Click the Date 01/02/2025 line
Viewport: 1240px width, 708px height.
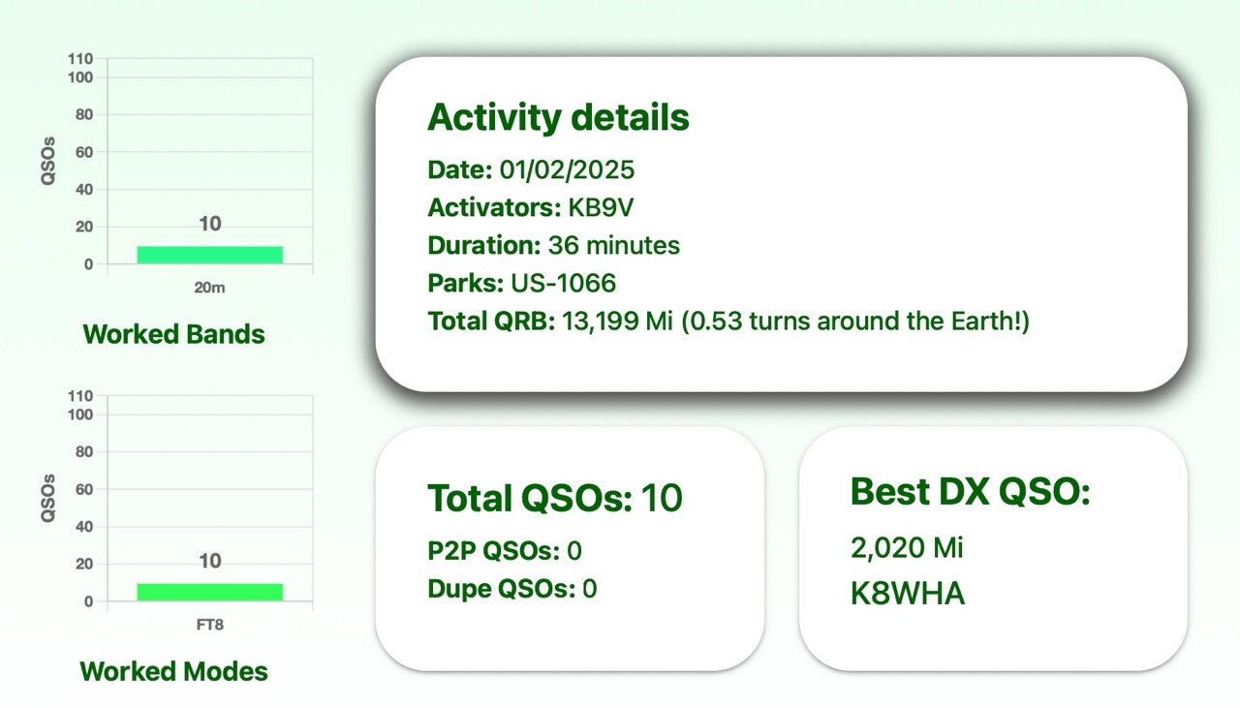531,169
